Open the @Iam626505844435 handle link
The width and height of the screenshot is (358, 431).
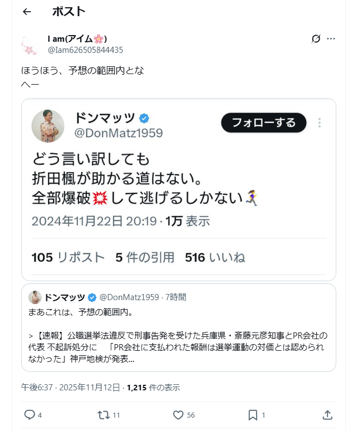[x=85, y=50]
